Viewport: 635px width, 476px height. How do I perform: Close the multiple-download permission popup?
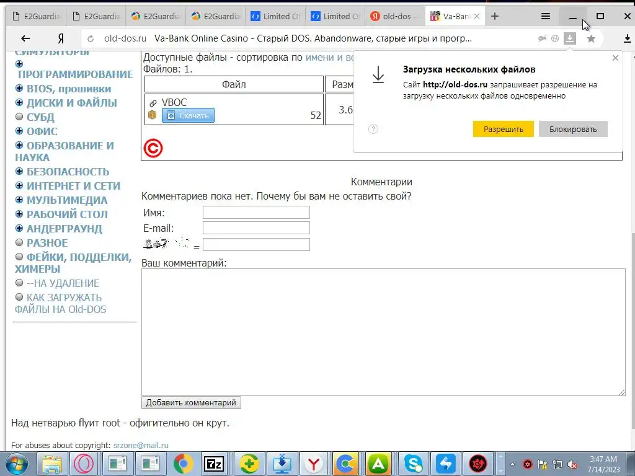point(615,58)
